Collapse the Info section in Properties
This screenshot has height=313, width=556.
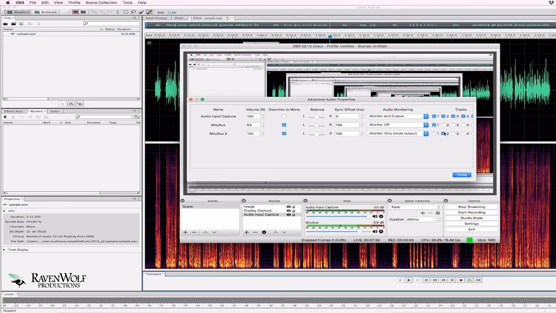pos(4,211)
